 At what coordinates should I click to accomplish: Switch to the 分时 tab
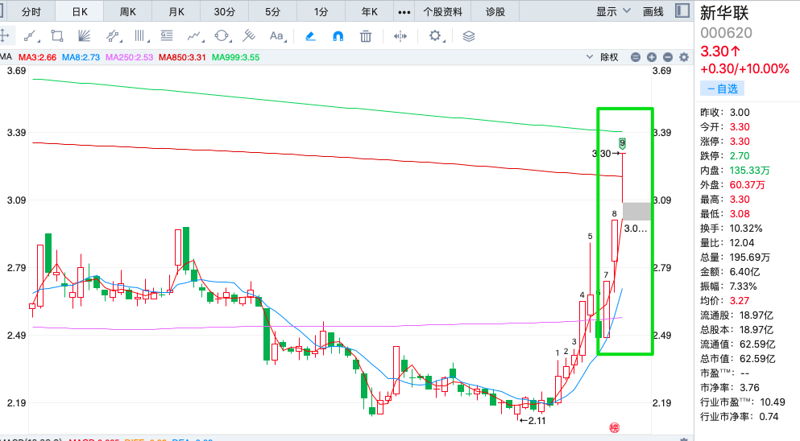coord(31,12)
